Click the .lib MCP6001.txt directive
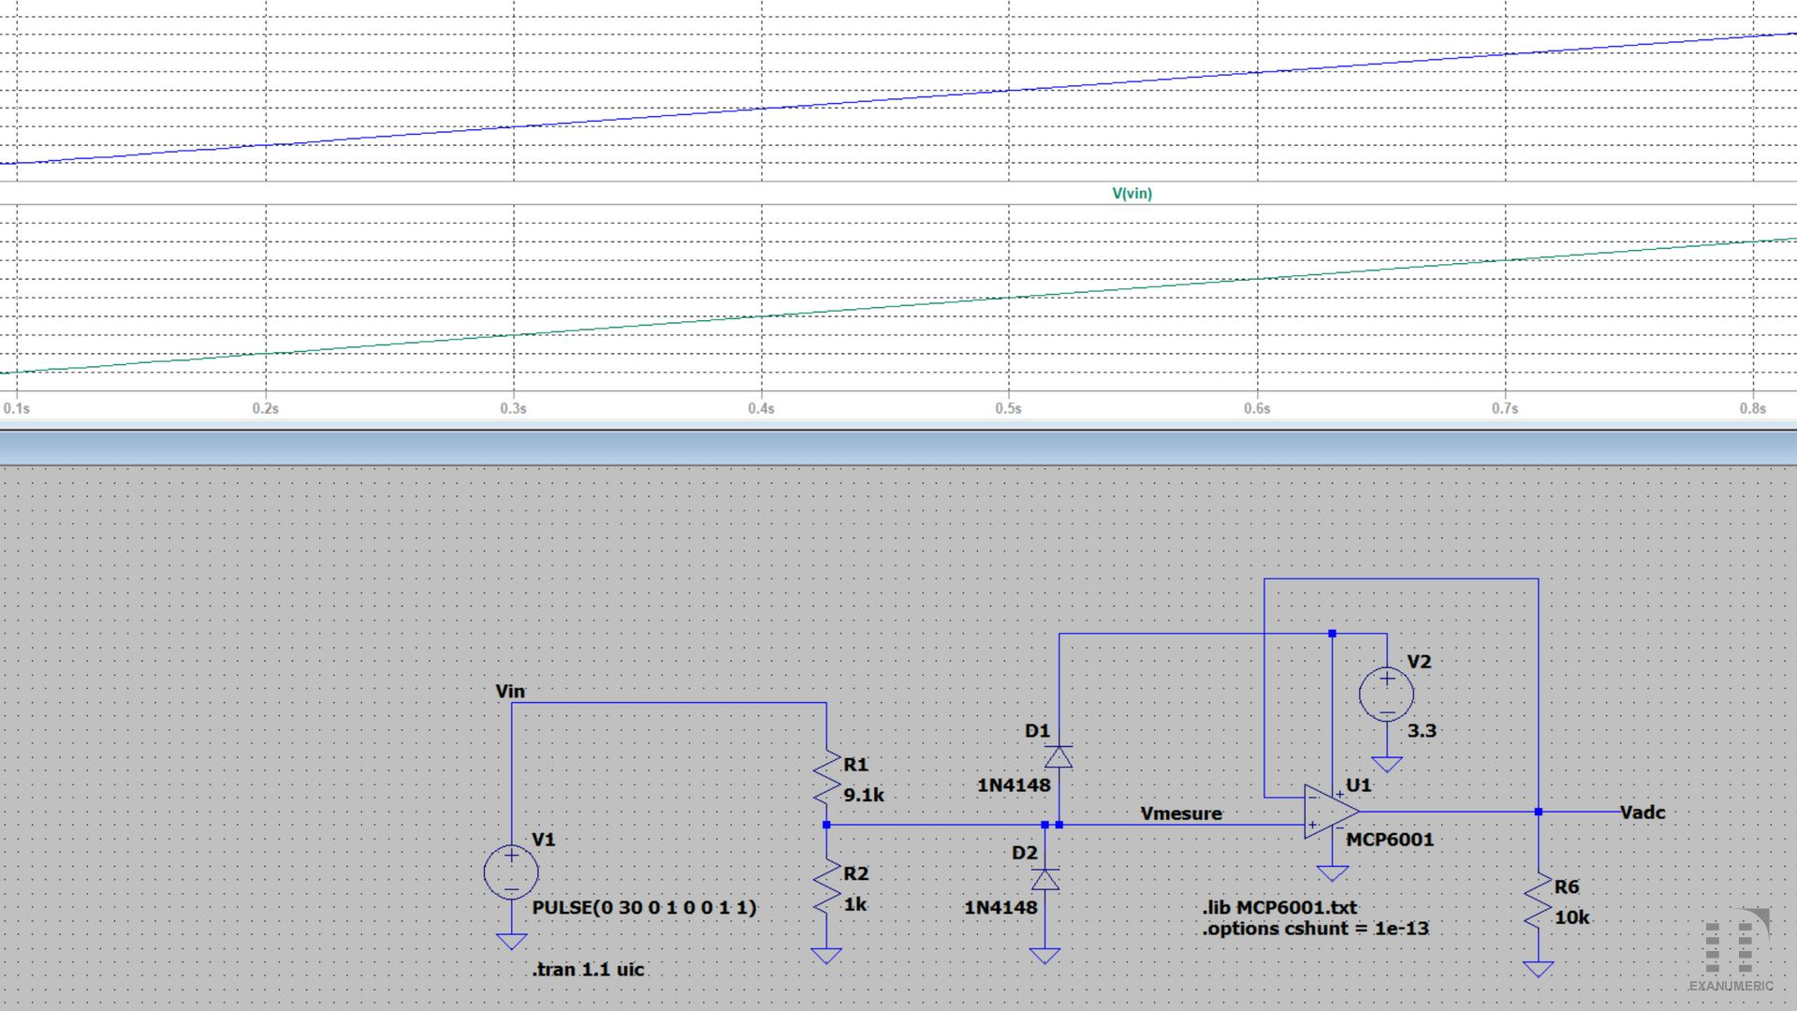 (x=1279, y=907)
